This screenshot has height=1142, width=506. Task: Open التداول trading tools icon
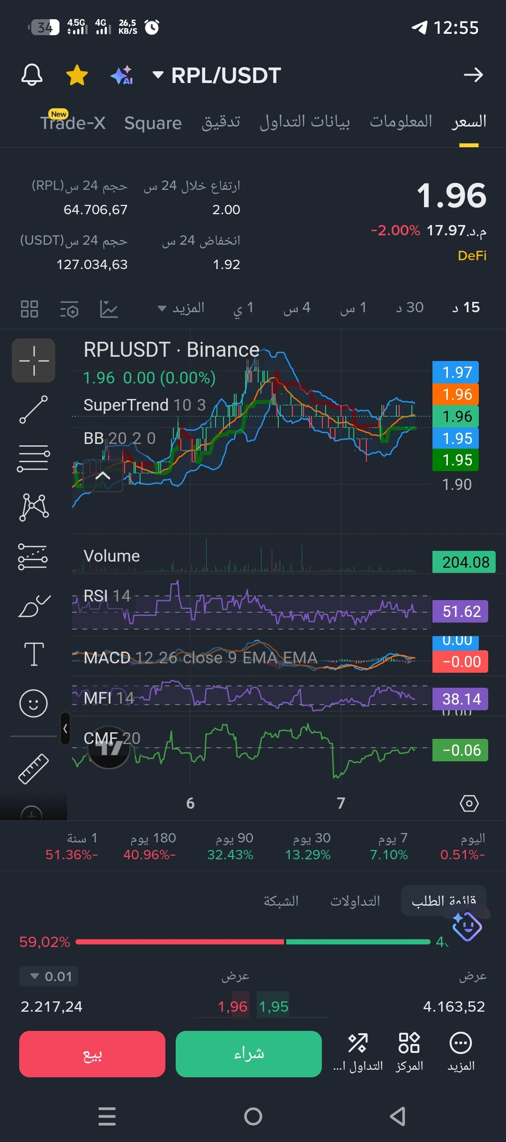click(358, 1052)
